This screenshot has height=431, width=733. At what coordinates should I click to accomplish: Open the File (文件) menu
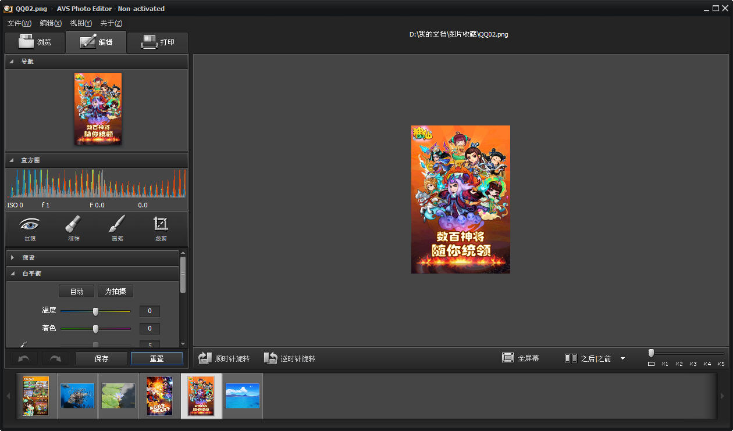point(19,23)
